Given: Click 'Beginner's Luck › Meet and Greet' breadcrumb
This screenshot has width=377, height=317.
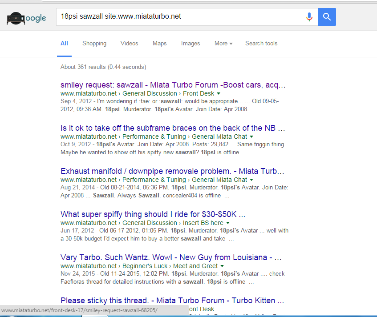Looking at the screenshot, I should (x=170, y=266).
